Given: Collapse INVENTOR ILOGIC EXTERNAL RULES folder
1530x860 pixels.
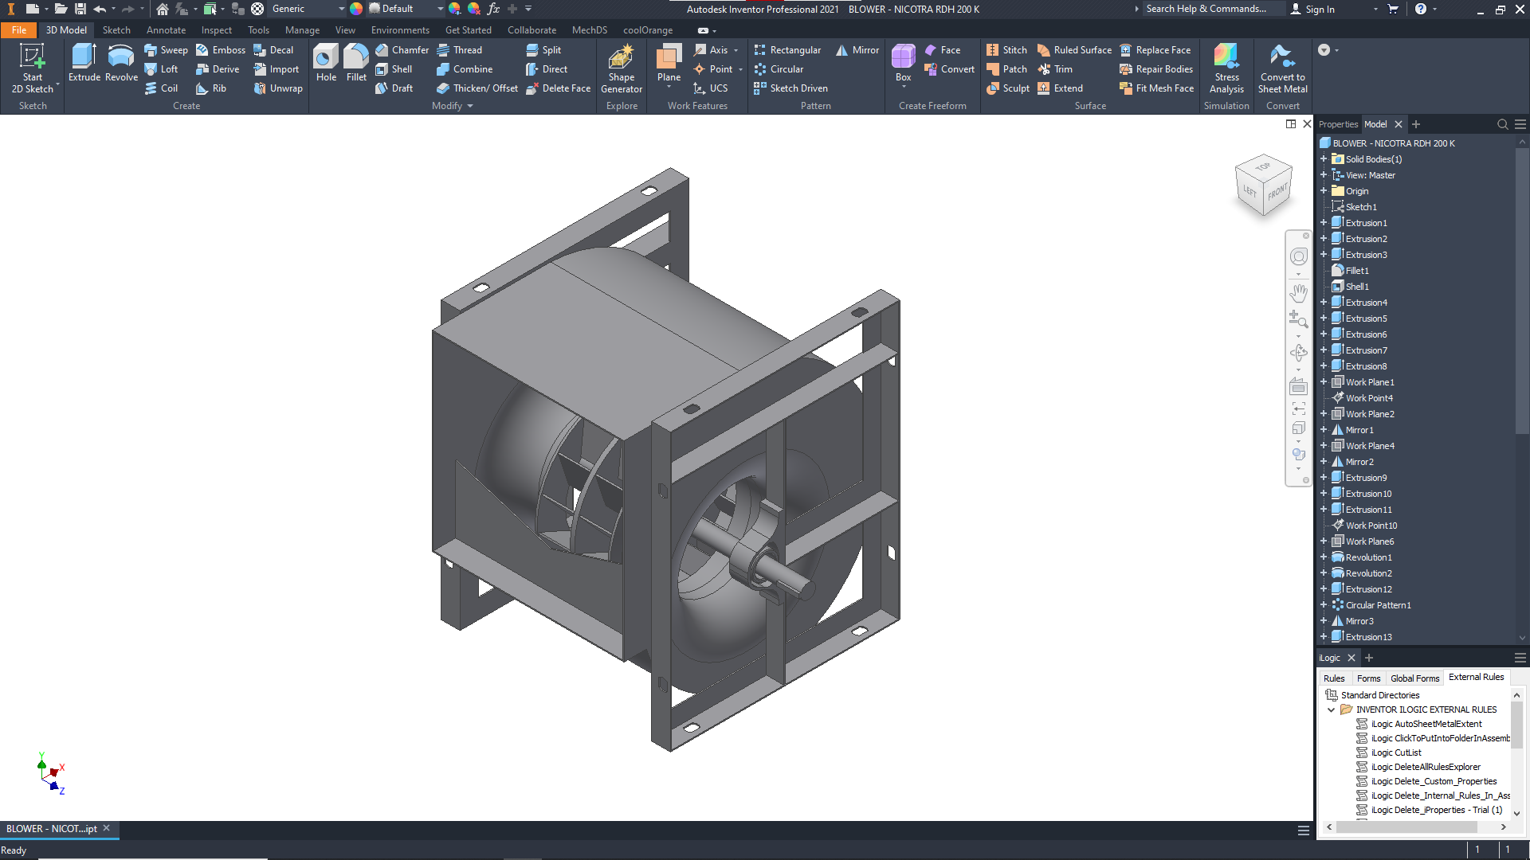Looking at the screenshot, I should [1331, 709].
